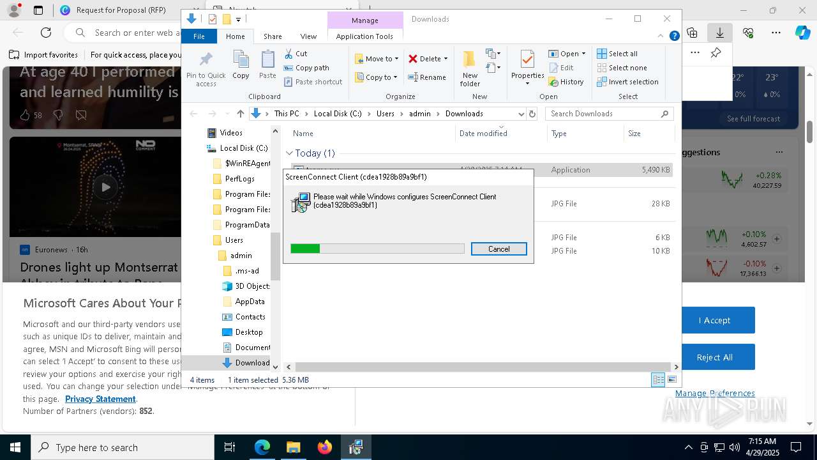
Task: Open file History from ribbon
Action: pyautogui.click(x=566, y=82)
